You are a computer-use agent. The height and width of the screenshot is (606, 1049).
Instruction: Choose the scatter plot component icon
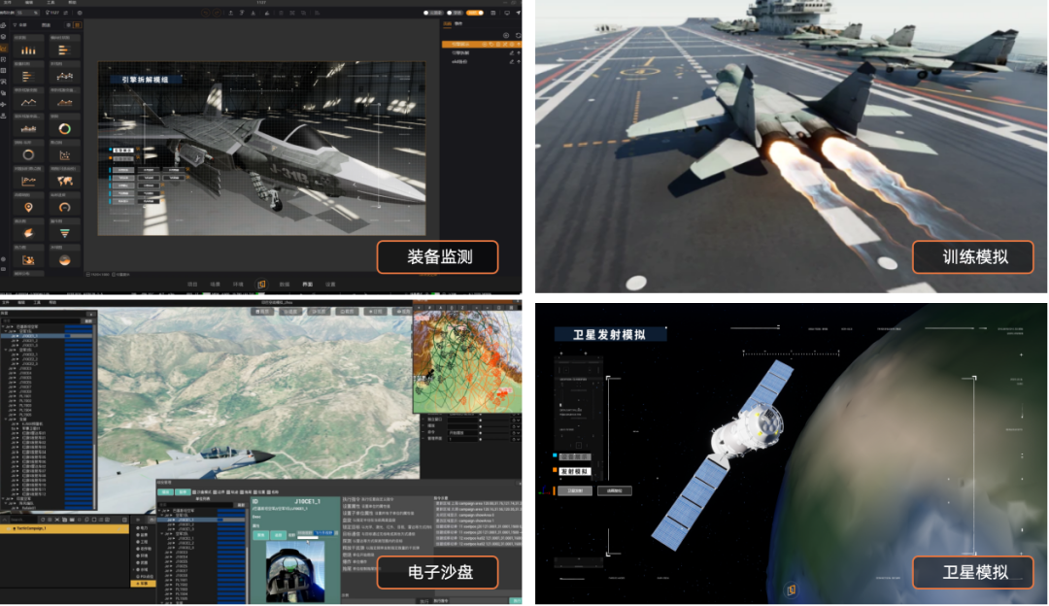[64, 154]
